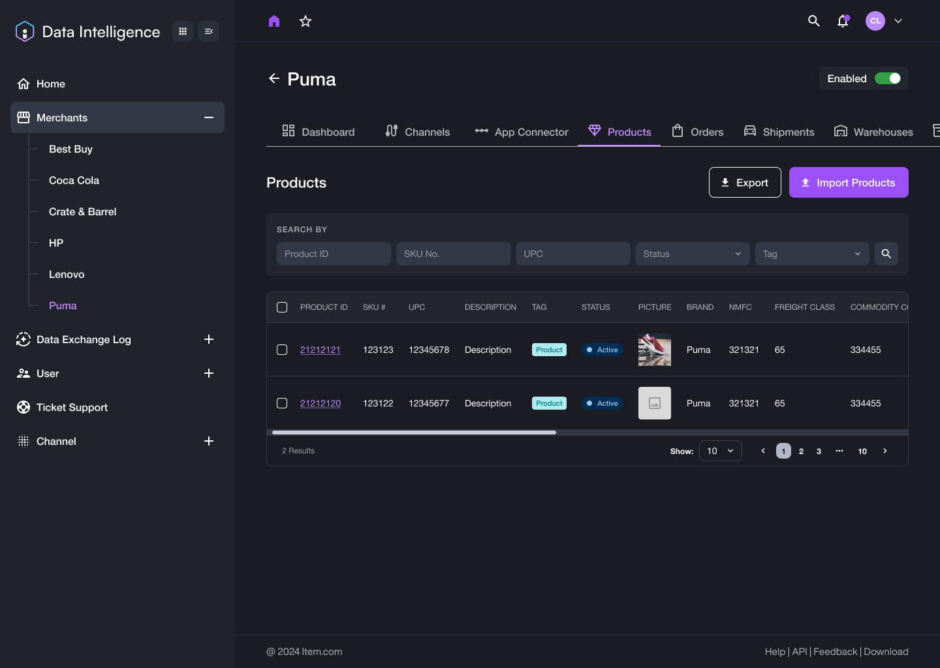Switch to the Channels tab

point(418,132)
